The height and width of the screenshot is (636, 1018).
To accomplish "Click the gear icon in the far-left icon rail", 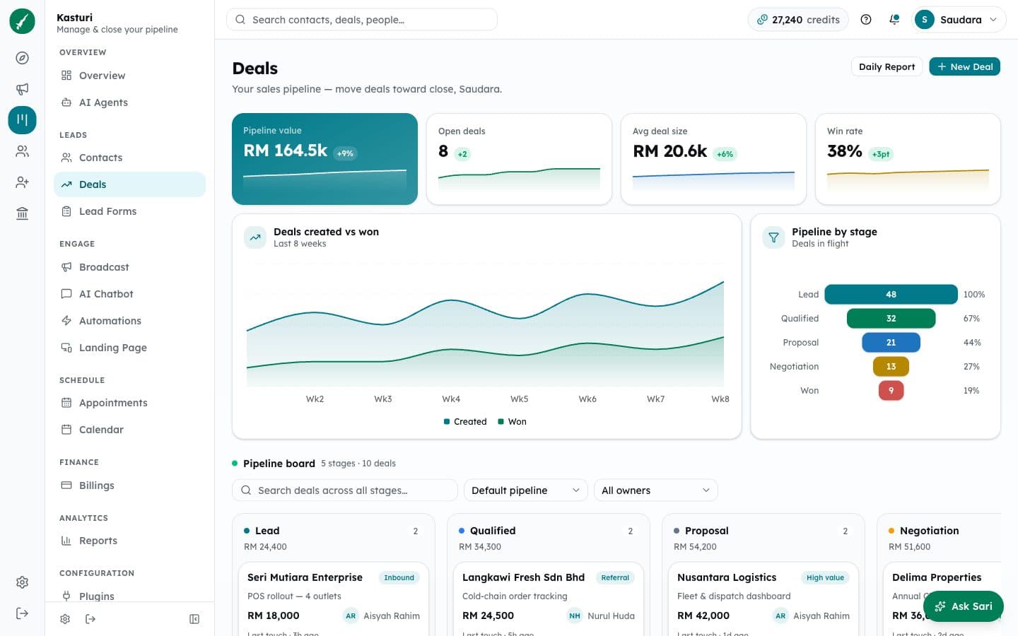I will 22,582.
